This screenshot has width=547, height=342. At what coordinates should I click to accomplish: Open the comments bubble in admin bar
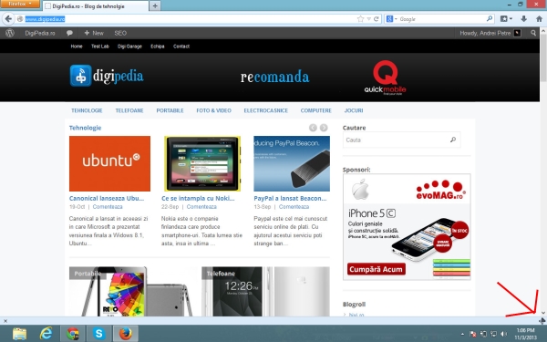69,33
